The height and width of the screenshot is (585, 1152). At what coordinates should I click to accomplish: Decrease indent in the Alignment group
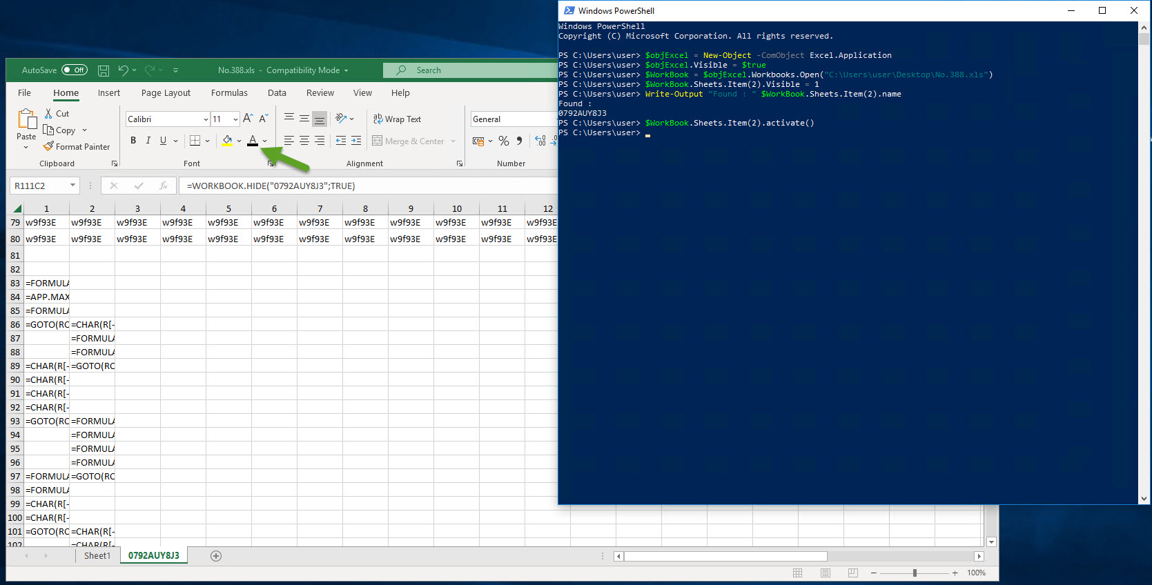click(x=341, y=140)
